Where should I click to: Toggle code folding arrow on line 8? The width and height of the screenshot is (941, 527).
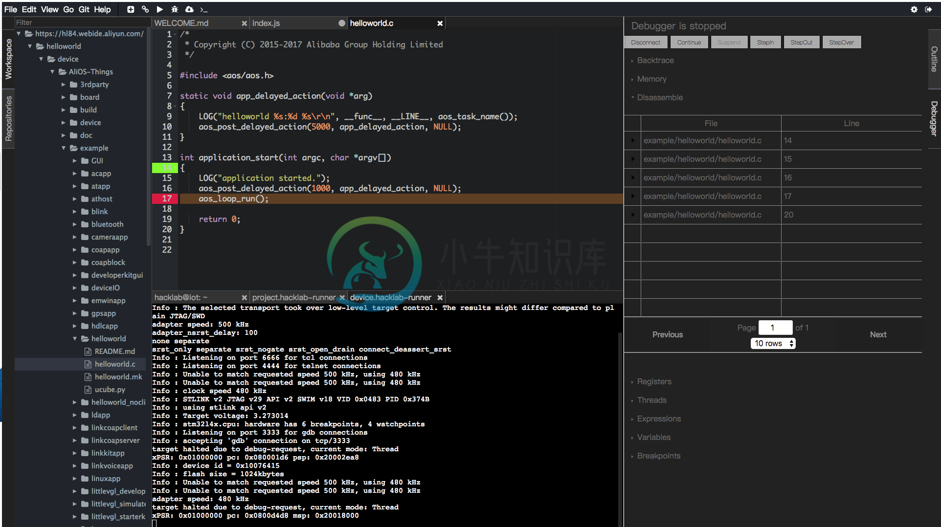[175, 107]
